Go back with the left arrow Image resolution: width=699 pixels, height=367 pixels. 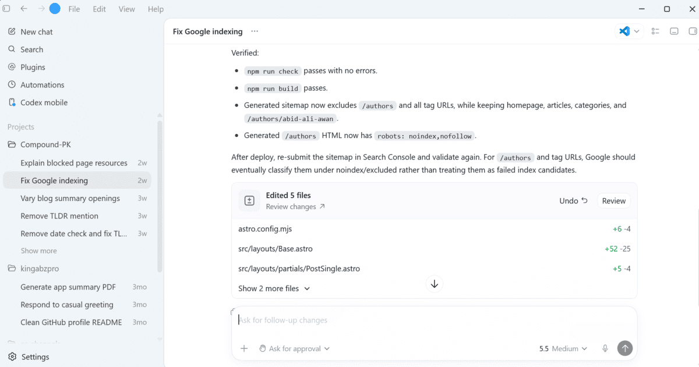point(24,9)
